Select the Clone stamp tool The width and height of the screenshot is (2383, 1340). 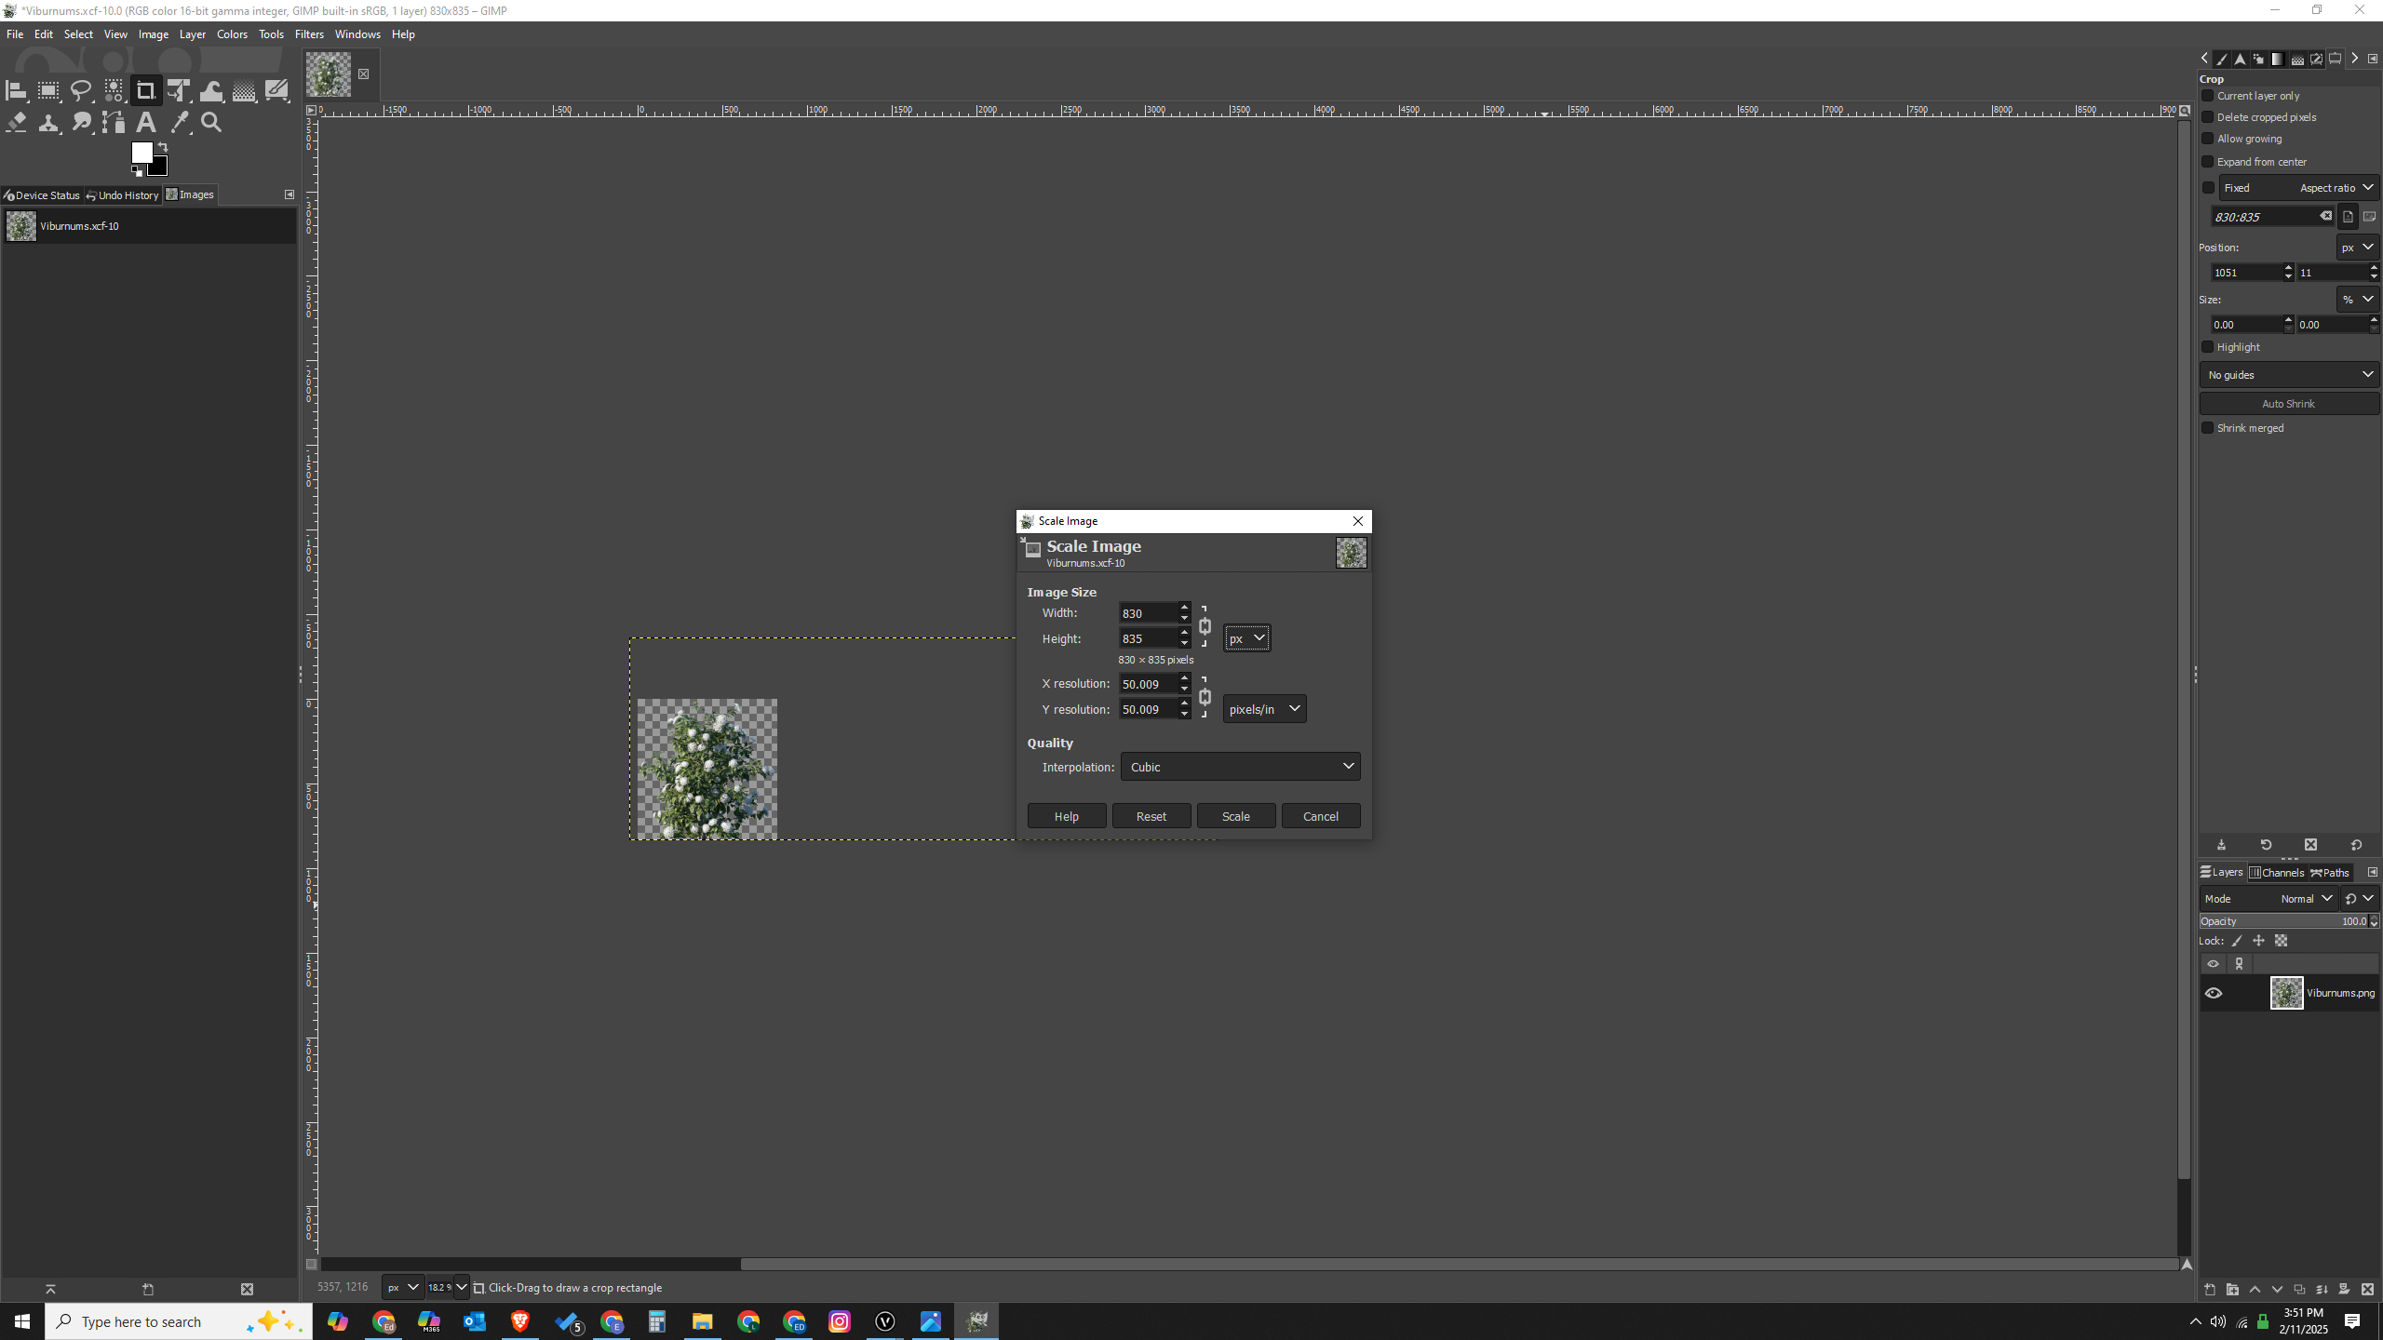pos(48,122)
